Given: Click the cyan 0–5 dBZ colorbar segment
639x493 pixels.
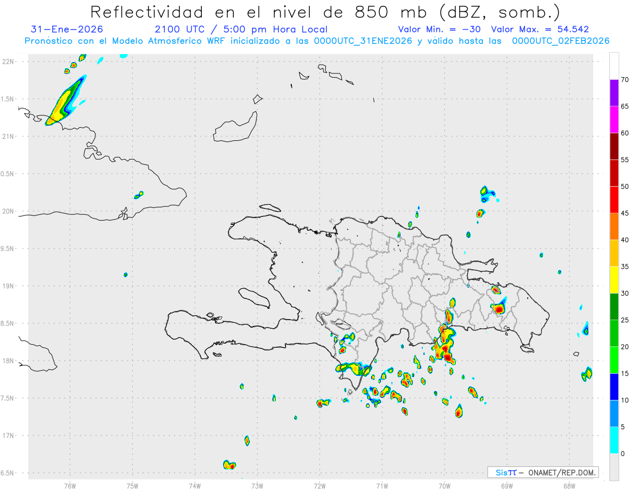Looking at the screenshot, I should (614, 440).
